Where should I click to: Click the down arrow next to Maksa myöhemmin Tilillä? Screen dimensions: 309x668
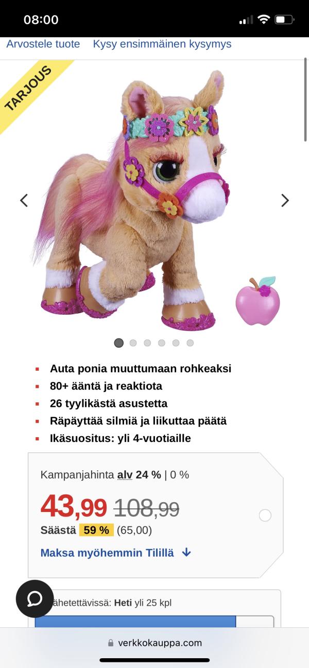[x=186, y=553]
